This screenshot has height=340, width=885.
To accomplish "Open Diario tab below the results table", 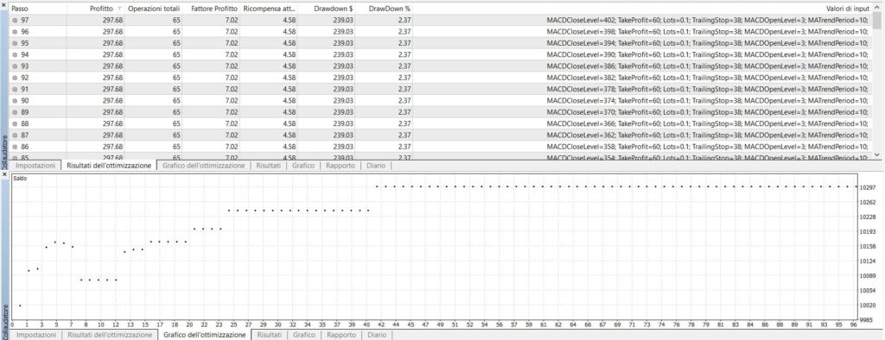I will (377, 166).
